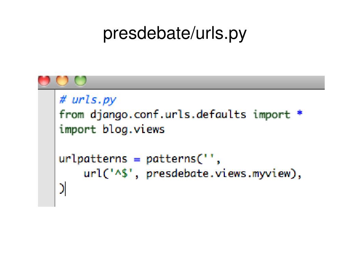Image resolution: width=350 pixels, height=262 pixels.
Task: Click the empty line below blog.views
Action: (x=190, y=144)
